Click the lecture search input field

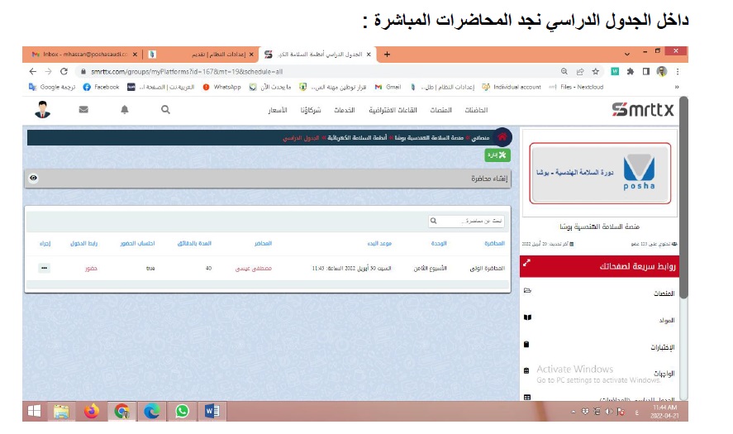pos(467,221)
